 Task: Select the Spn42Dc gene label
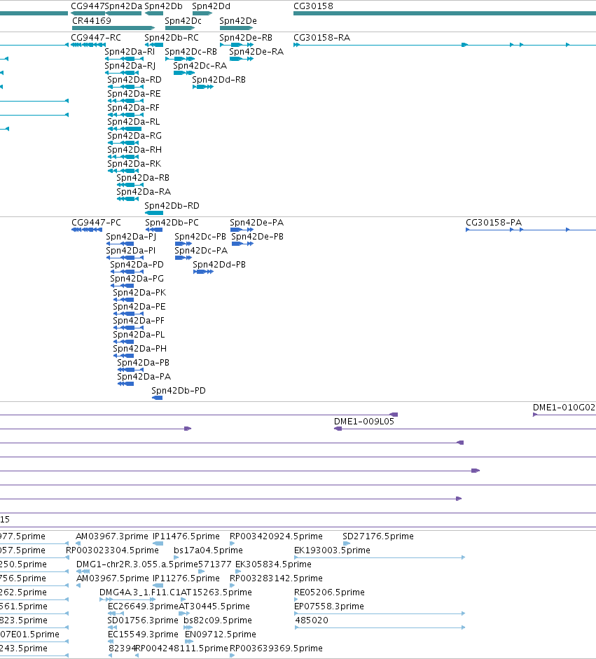[x=183, y=20]
